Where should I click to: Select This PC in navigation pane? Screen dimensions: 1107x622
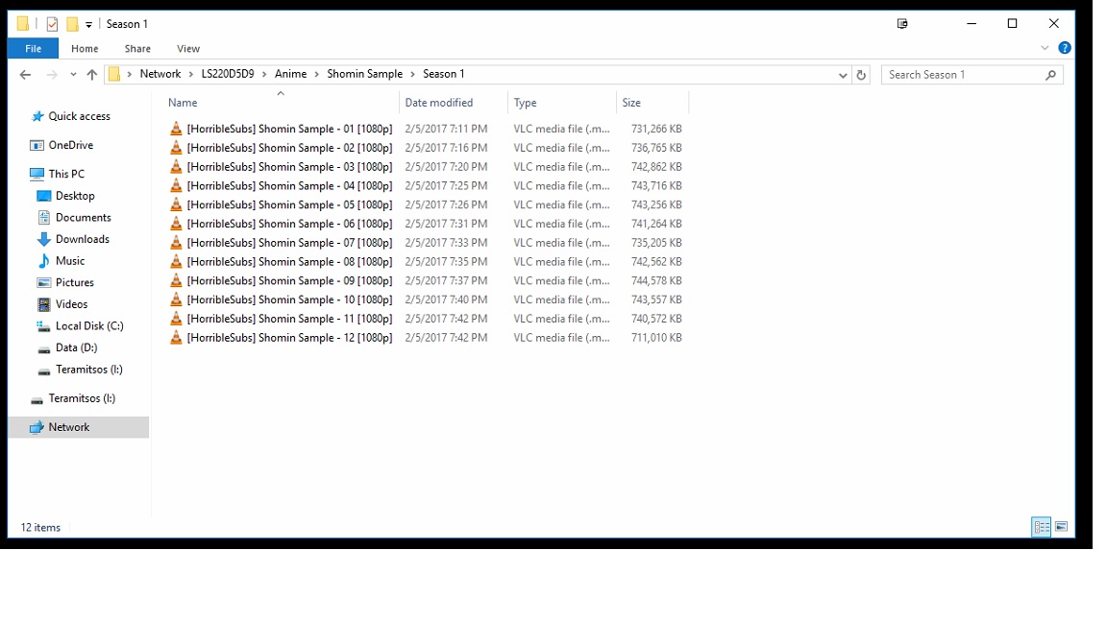click(66, 174)
